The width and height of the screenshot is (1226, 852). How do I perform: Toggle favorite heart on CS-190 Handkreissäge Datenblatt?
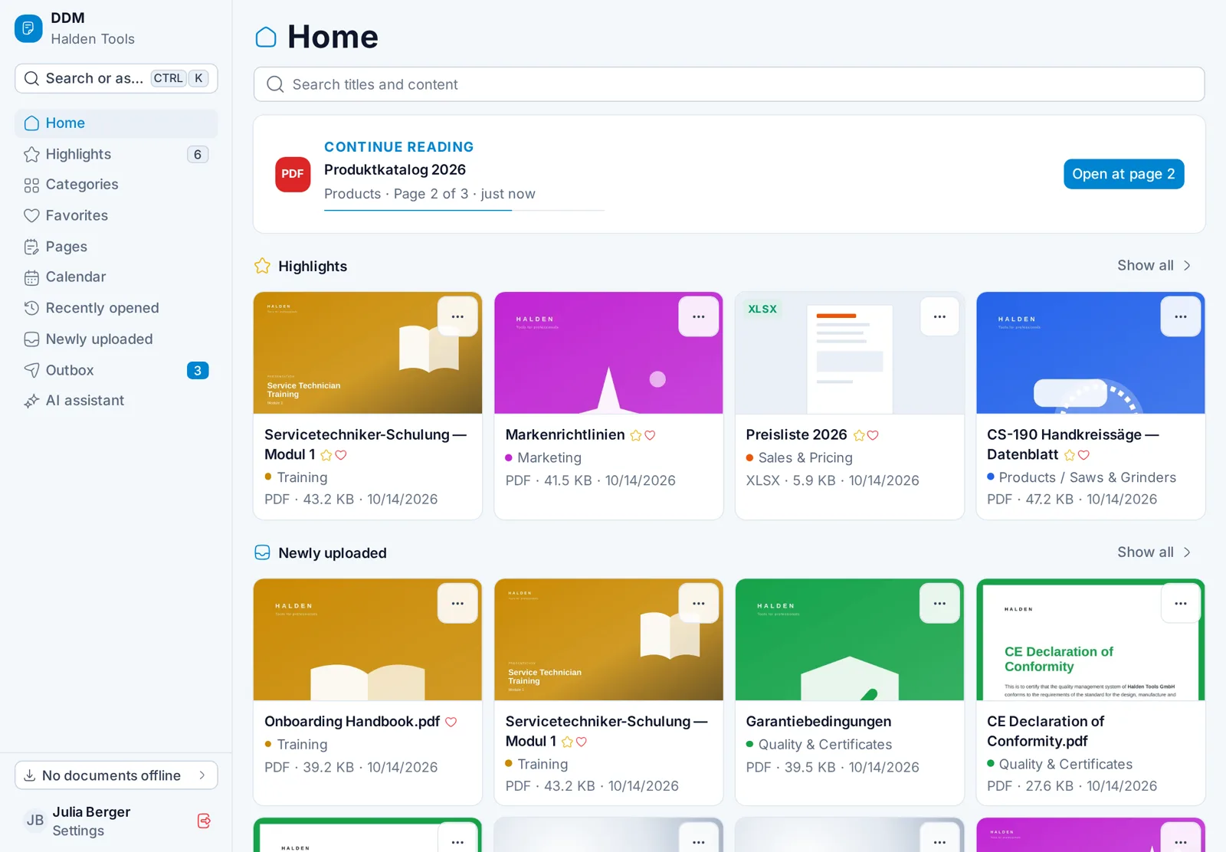[1083, 455]
